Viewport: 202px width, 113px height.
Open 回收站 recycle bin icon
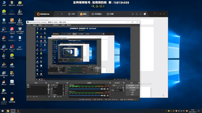(4, 21)
